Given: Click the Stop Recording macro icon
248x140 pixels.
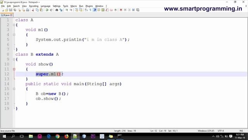Looking at the screenshot, I should point(125,10).
